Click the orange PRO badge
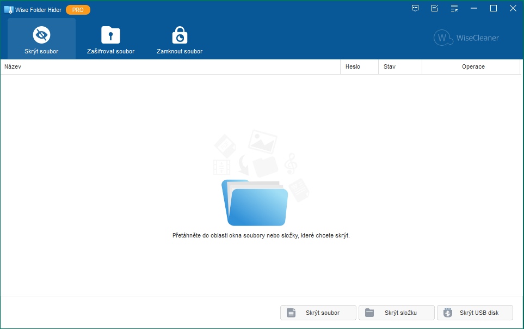 (x=78, y=10)
